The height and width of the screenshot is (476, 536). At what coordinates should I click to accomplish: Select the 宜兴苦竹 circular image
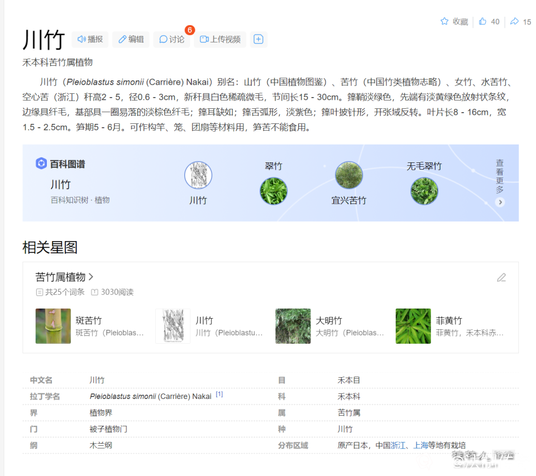[x=349, y=175]
